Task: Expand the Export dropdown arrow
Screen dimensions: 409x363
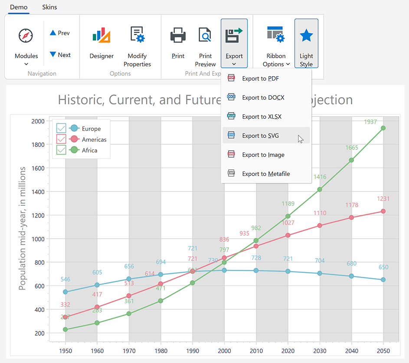Action: pyautogui.click(x=234, y=64)
